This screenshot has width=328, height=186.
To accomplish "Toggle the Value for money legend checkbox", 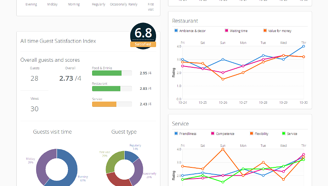I will (x=265, y=30).
